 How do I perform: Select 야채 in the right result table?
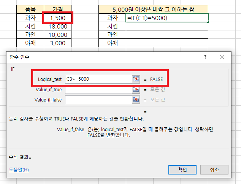click(x=113, y=43)
